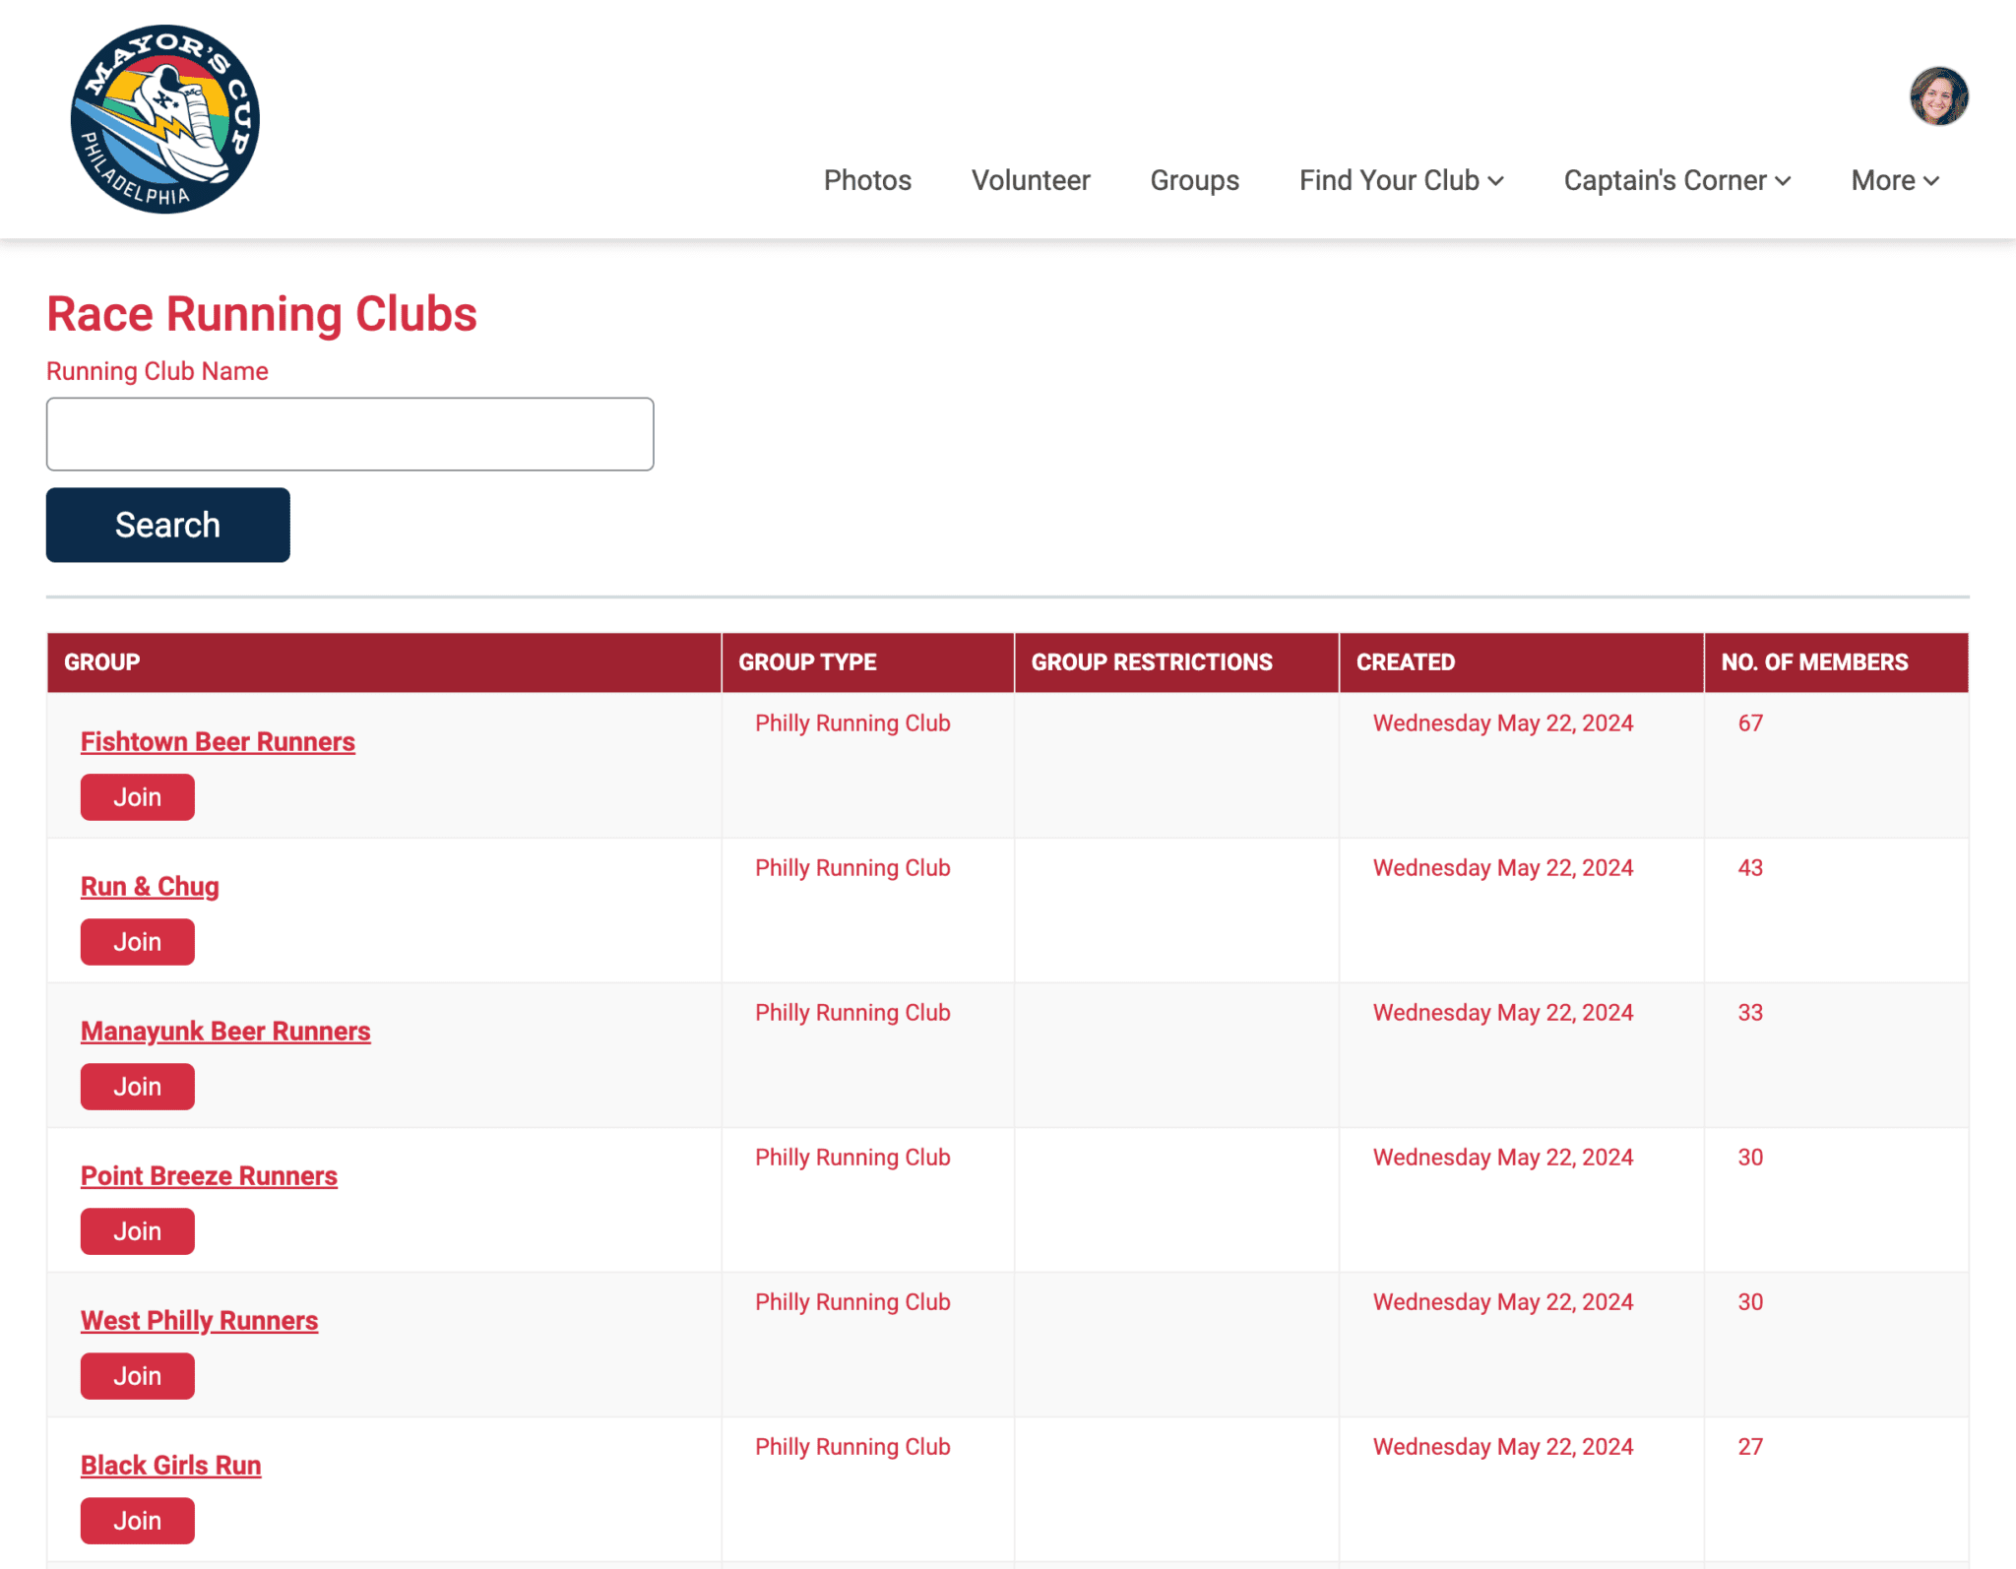Screen dimensions: 2016x1569
Task: Navigate to Groups
Action: 1194,181
